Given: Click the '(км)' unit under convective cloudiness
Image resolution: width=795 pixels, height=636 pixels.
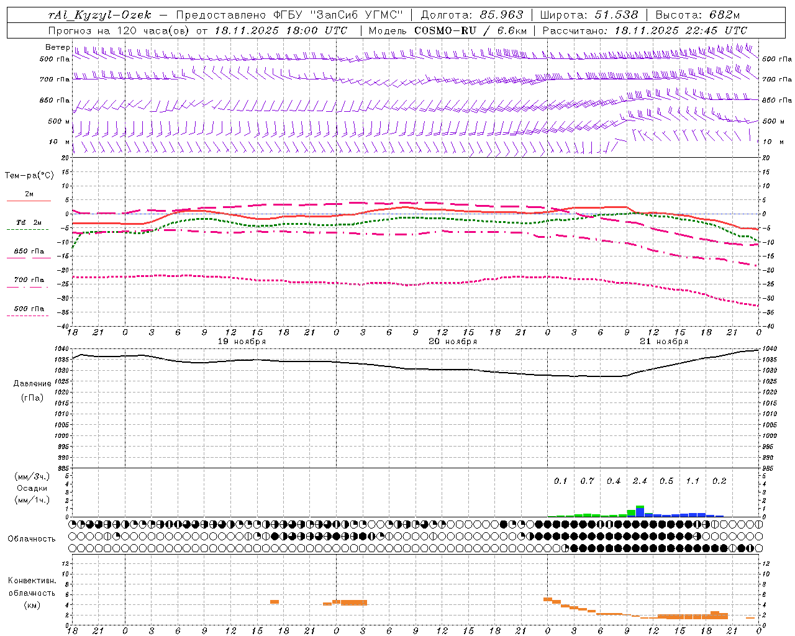Looking at the screenshot, I should point(32,605).
